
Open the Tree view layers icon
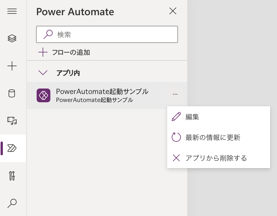[12, 38]
